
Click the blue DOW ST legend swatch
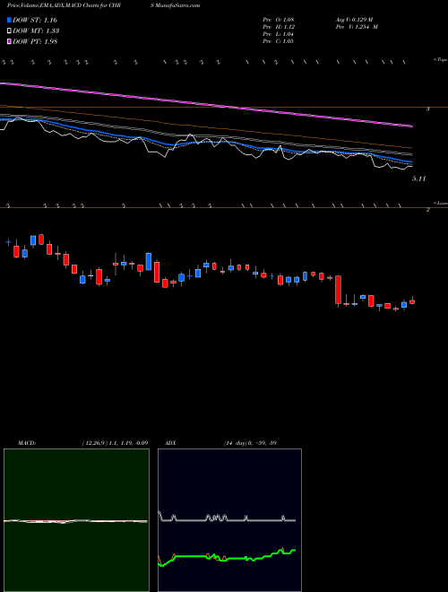point(10,20)
